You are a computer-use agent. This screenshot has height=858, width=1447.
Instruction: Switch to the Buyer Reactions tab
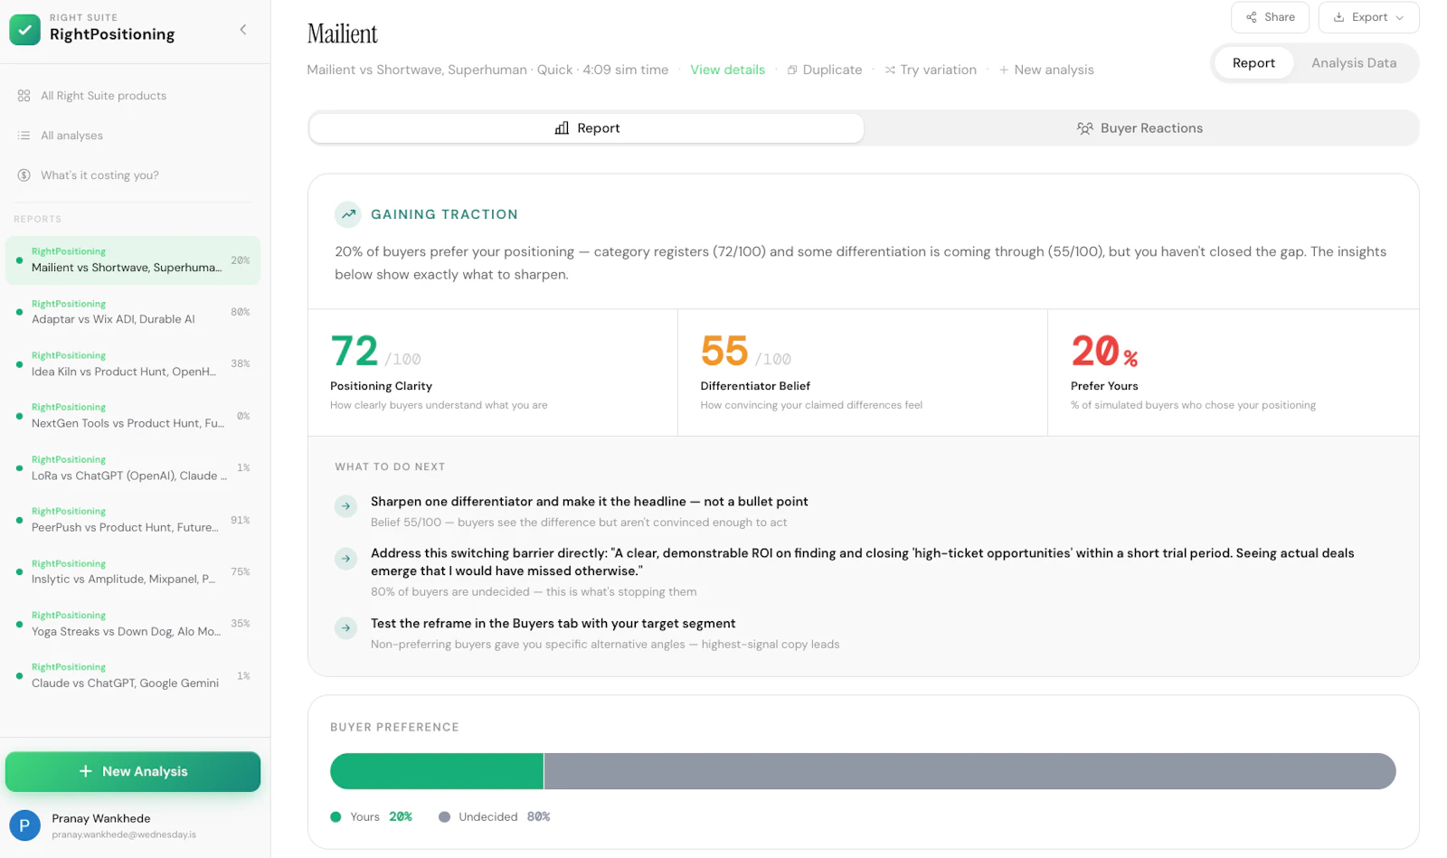[1140, 128]
